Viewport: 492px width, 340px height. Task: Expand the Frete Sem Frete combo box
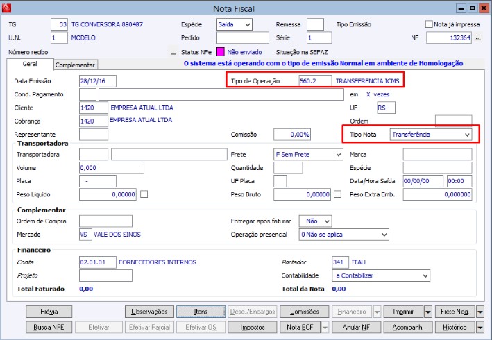click(x=308, y=154)
